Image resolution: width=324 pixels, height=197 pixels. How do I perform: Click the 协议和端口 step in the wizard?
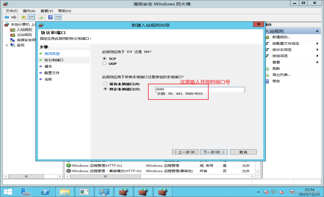tap(54, 60)
